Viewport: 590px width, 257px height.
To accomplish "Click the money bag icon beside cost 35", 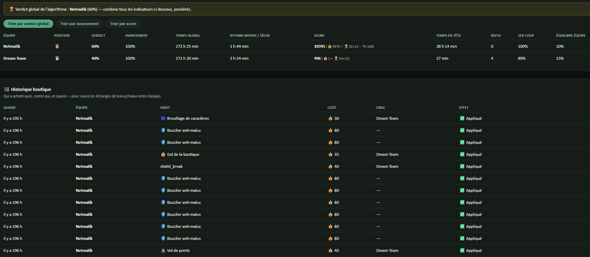I will coord(330,154).
